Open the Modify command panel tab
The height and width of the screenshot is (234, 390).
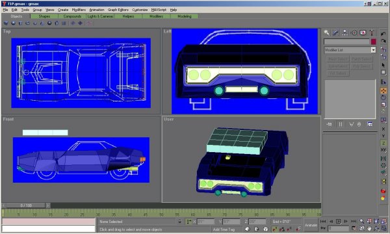(x=335, y=32)
